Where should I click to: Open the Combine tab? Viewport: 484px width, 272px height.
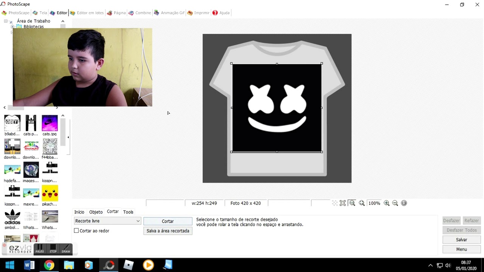[140, 12]
